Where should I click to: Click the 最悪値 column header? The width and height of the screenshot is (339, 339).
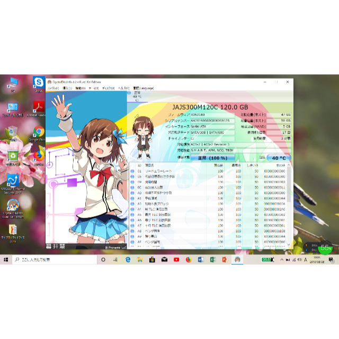(x=234, y=165)
